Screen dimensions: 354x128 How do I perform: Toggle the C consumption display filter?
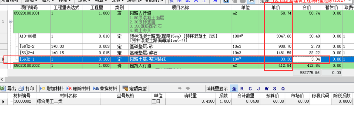point(250,89)
